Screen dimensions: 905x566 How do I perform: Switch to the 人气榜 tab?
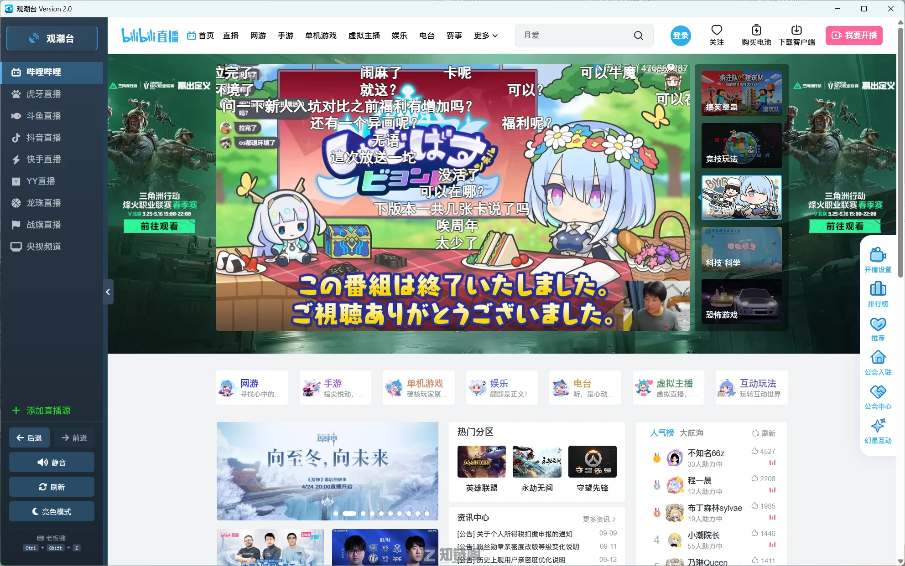point(662,433)
